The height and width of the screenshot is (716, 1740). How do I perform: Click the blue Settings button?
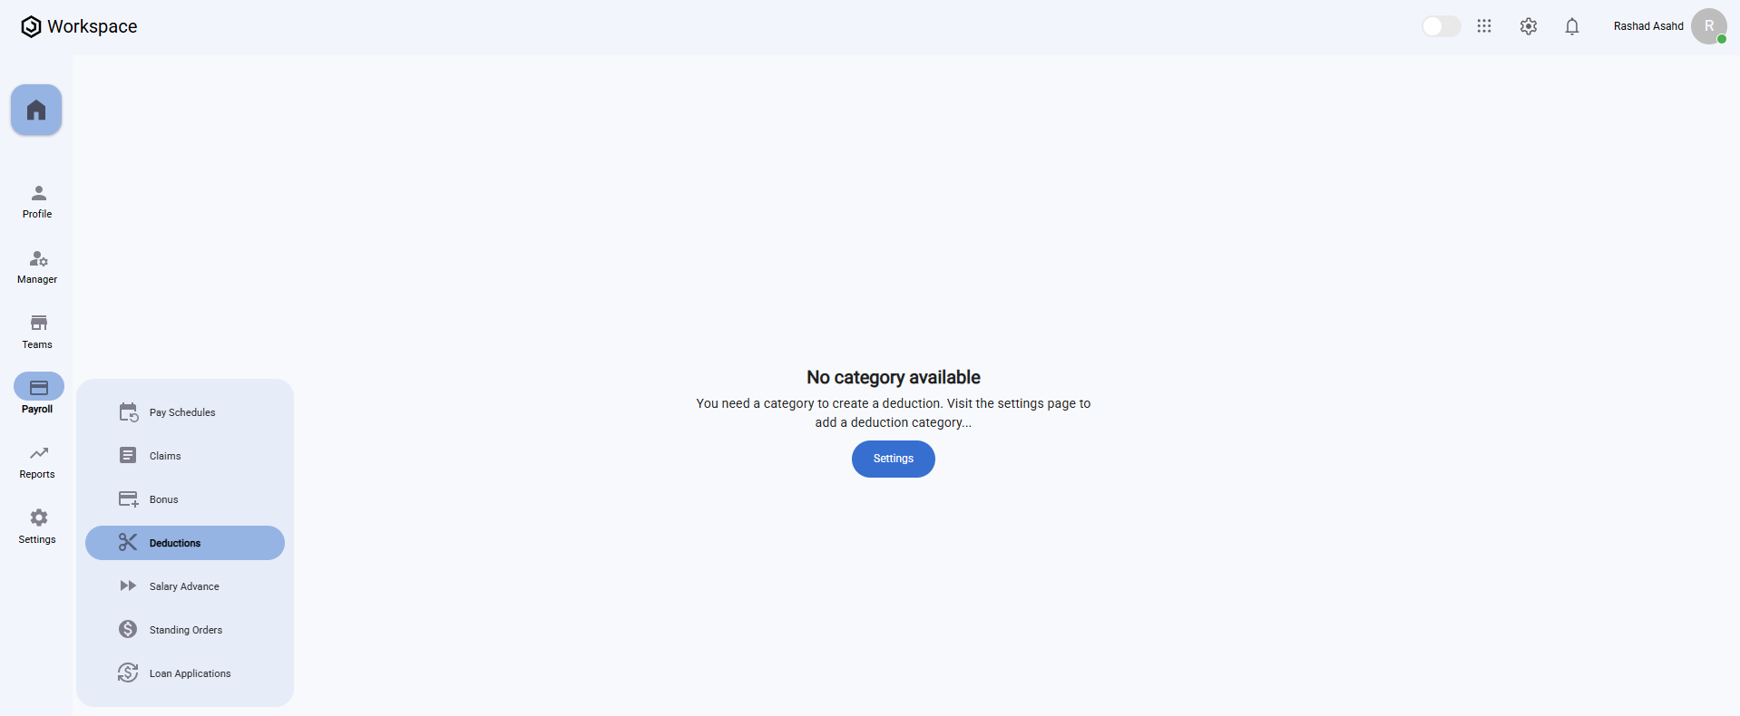[x=894, y=459]
